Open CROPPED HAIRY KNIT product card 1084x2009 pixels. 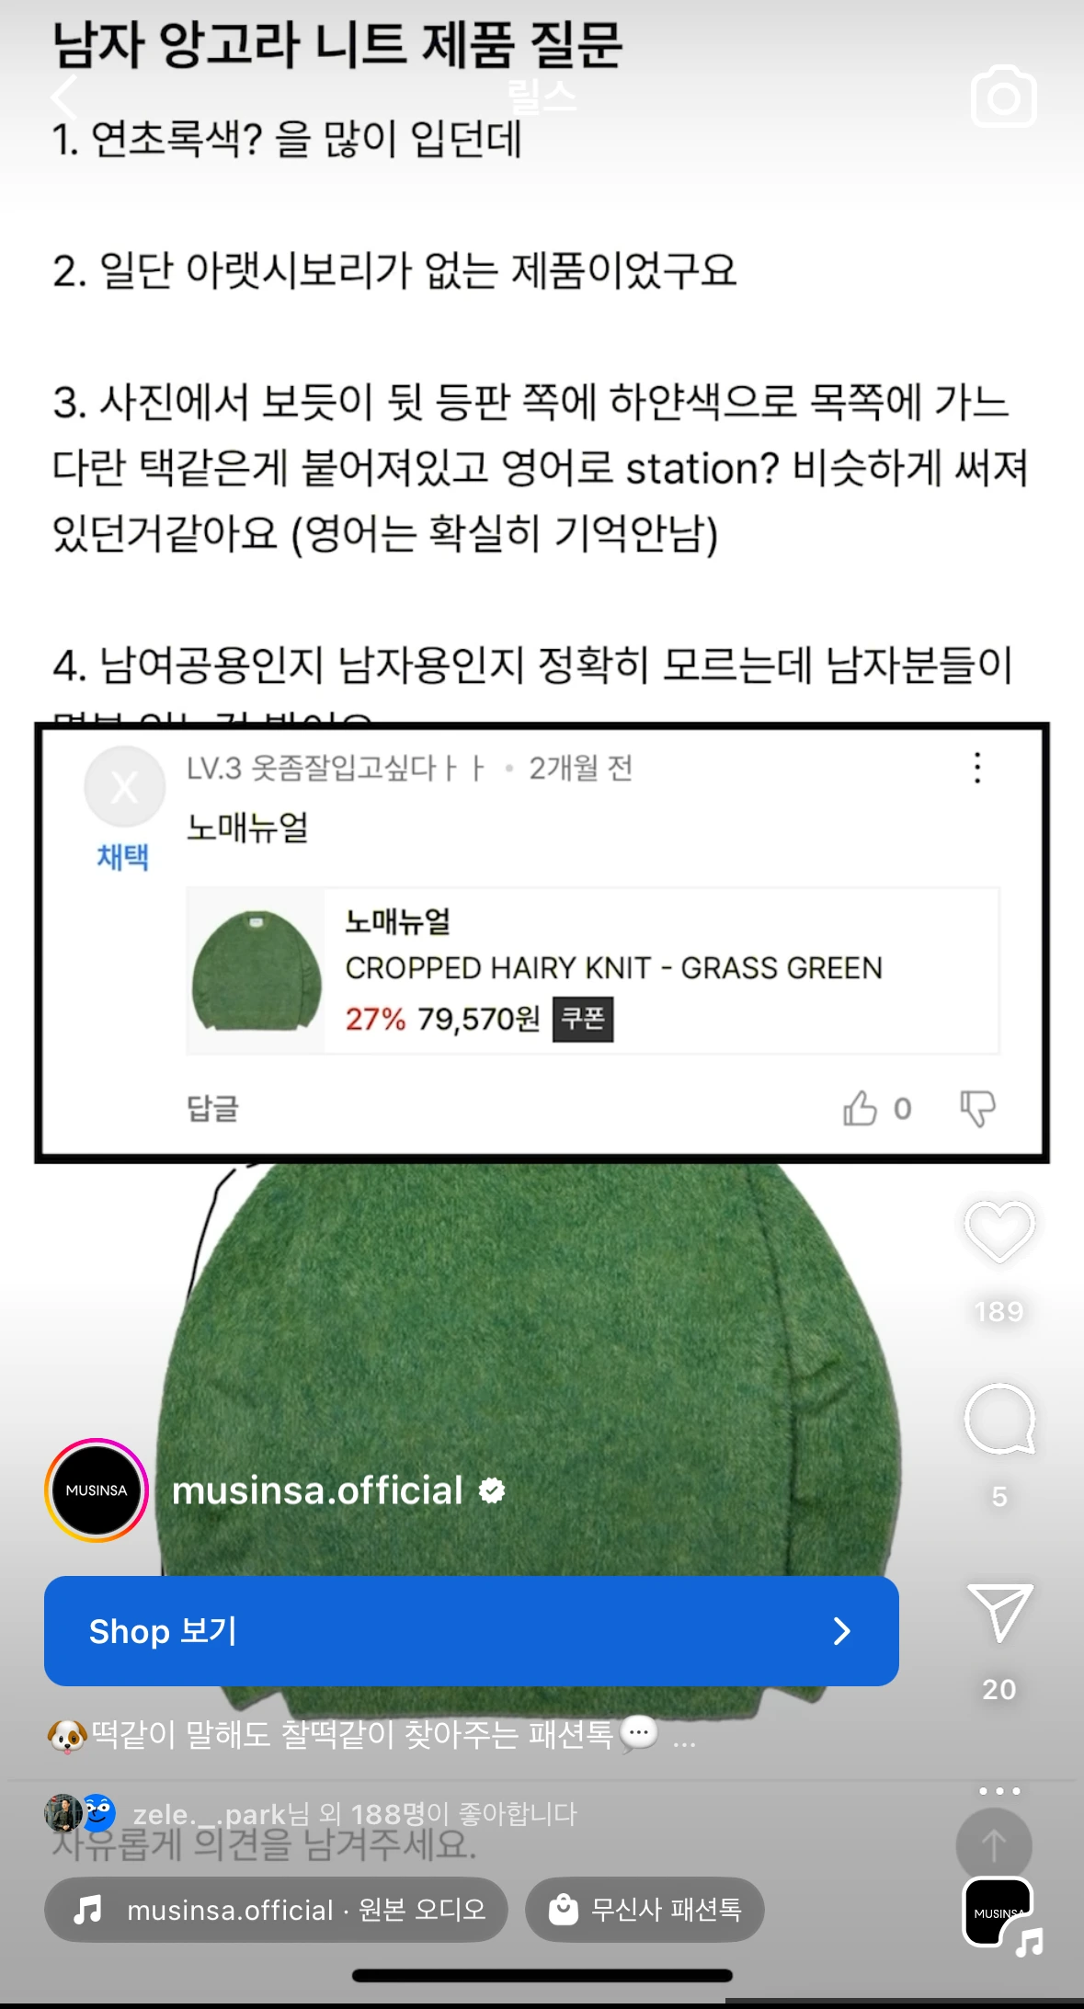pos(593,970)
